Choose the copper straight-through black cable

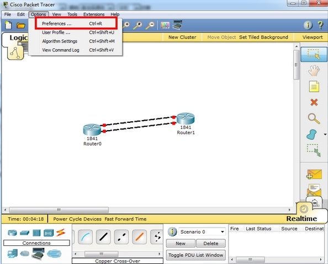[x=103, y=237]
